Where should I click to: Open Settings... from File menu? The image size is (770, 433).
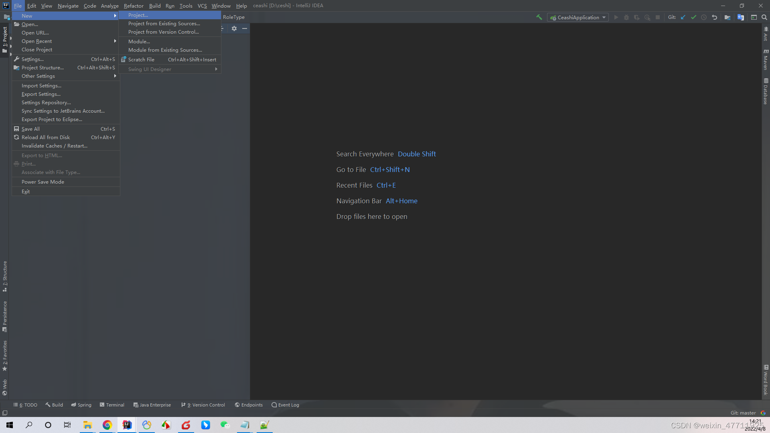point(66,59)
